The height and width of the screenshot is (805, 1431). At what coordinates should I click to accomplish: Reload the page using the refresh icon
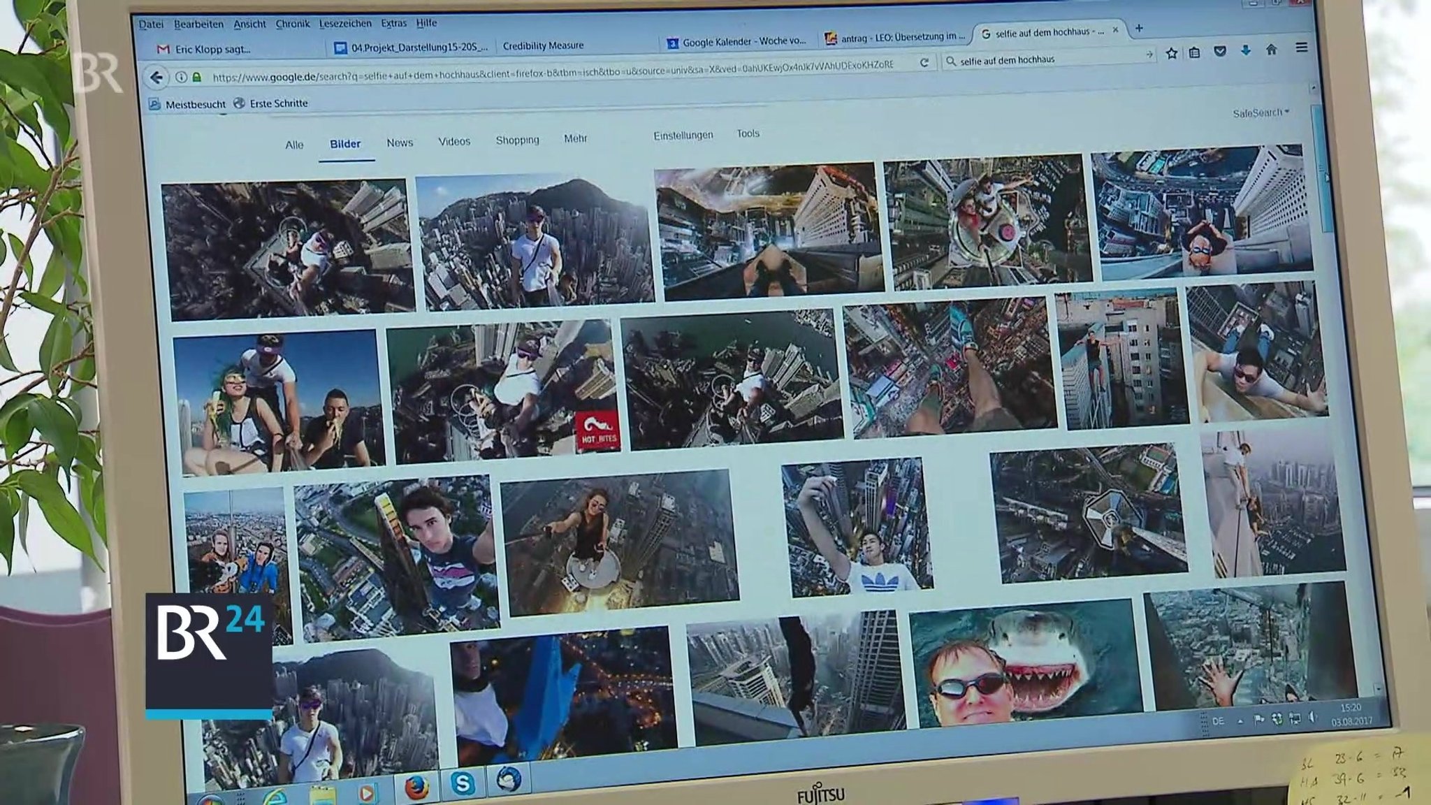(924, 62)
